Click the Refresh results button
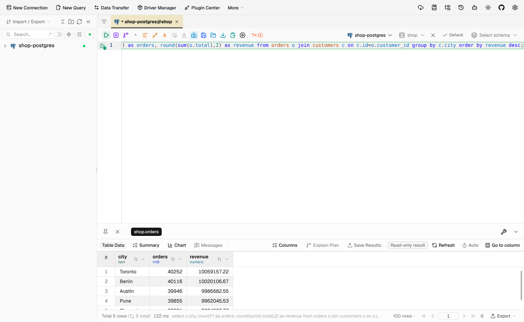Screen dimensions: 524x322 click(x=444, y=245)
